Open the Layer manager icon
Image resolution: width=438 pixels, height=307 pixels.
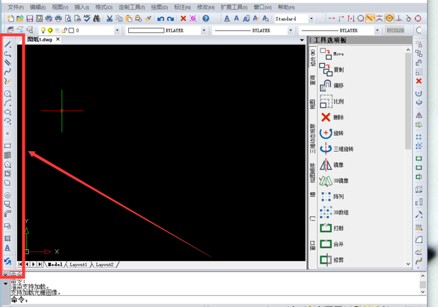(10, 30)
